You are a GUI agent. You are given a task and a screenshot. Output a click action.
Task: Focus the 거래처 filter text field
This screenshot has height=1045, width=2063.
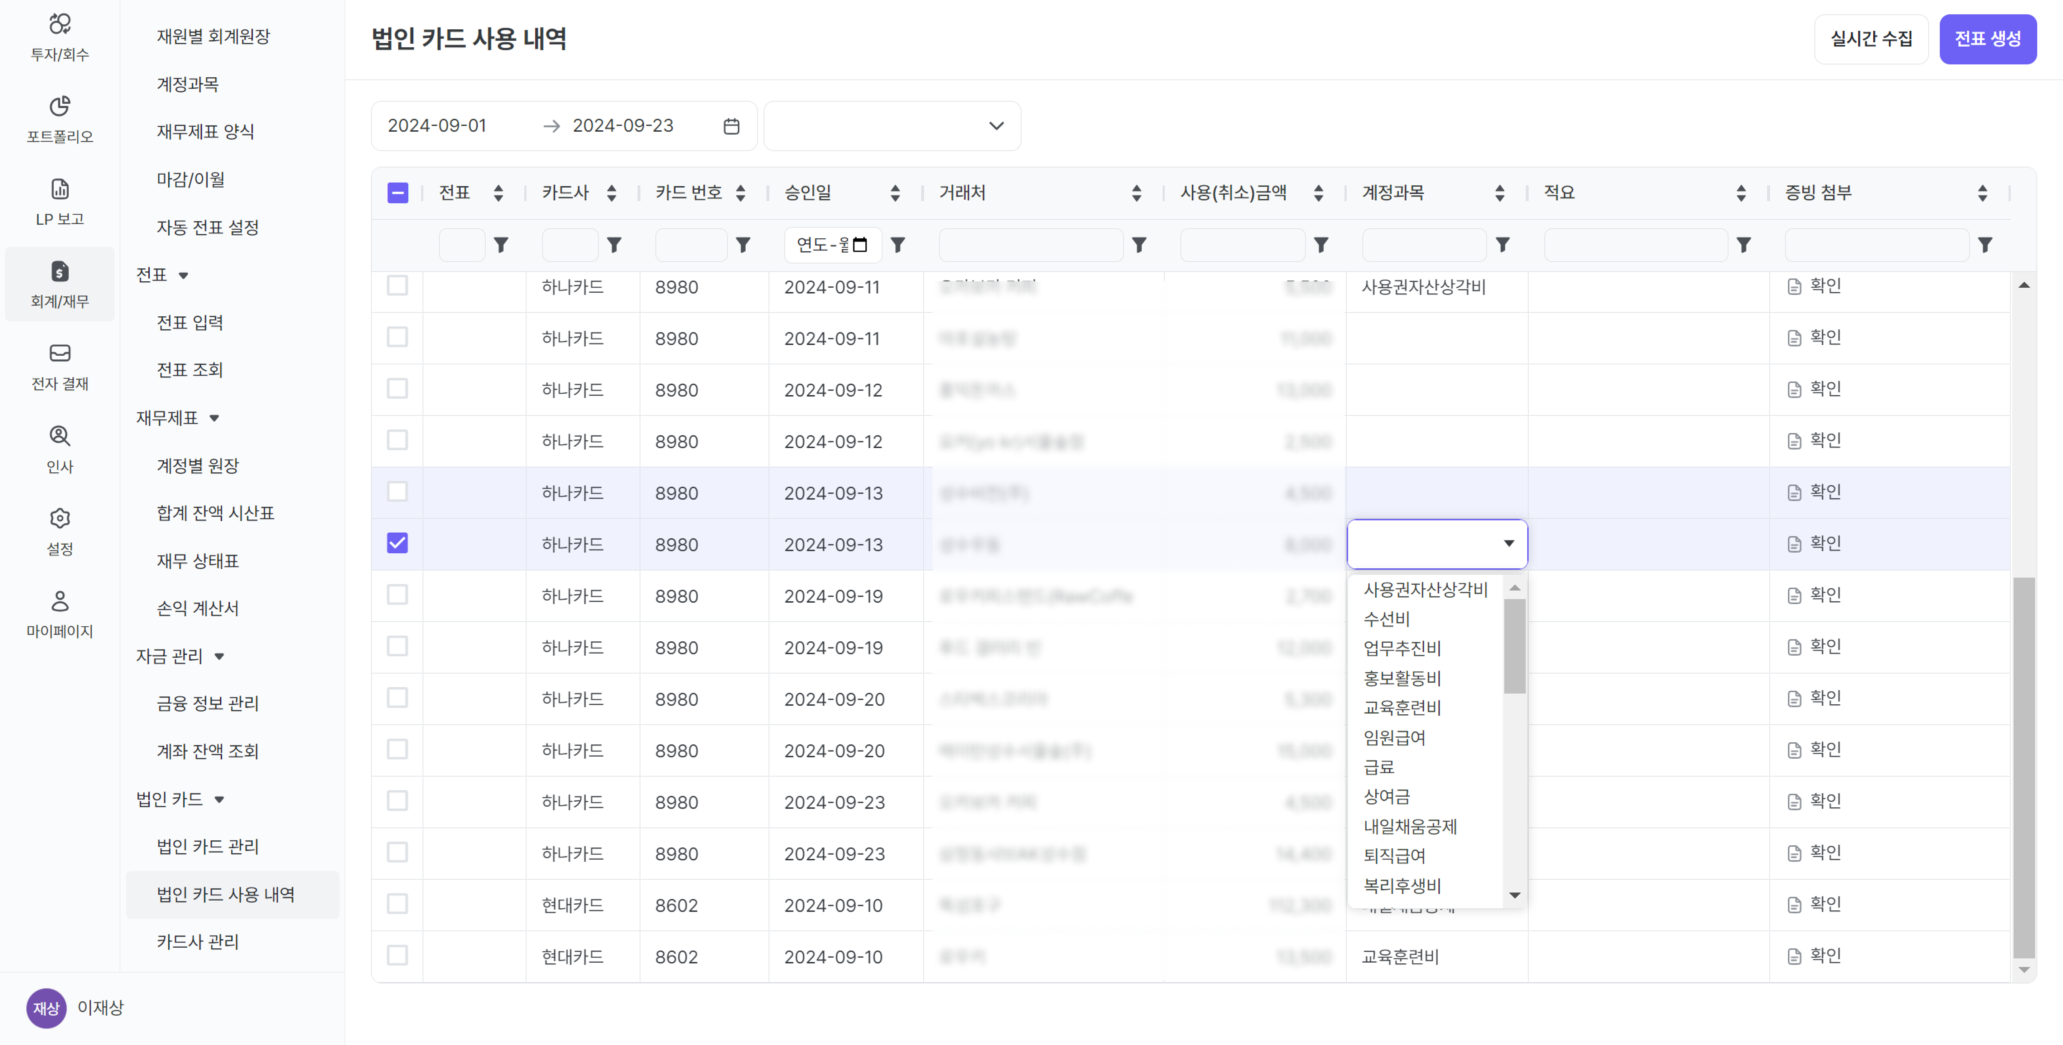(1031, 245)
